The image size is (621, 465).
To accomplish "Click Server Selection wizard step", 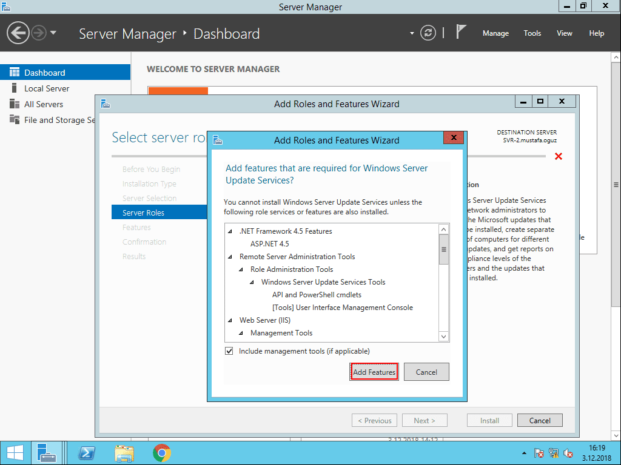I will pyautogui.click(x=149, y=198).
